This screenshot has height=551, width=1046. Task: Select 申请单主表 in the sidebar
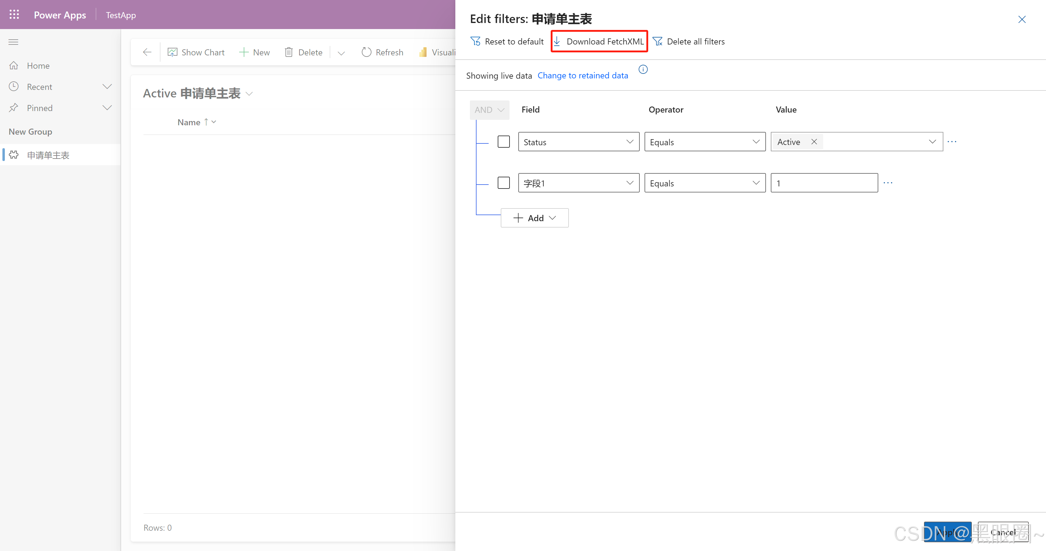coord(49,155)
